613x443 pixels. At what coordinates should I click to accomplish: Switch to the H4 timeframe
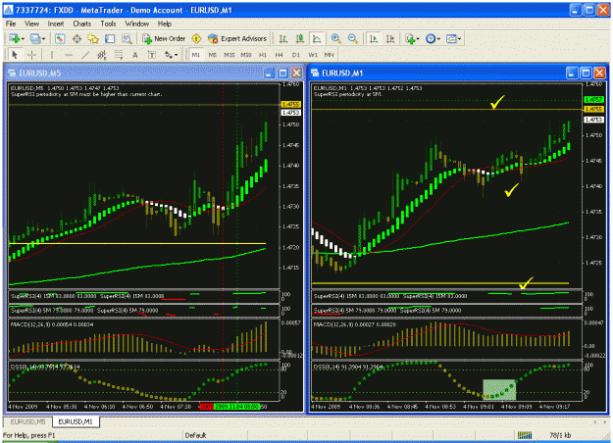pos(279,55)
